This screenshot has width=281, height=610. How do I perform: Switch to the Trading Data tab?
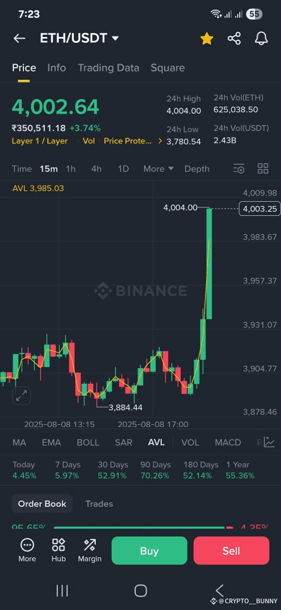[x=108, y=68]
